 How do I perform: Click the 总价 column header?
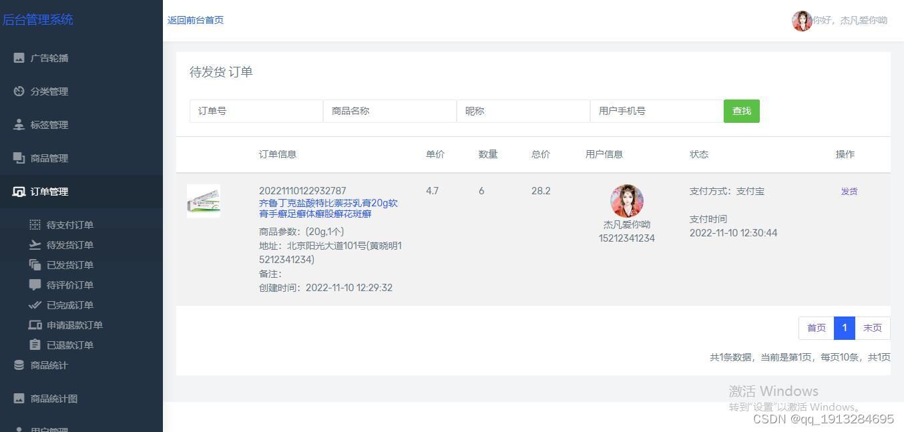coord(541,154)
